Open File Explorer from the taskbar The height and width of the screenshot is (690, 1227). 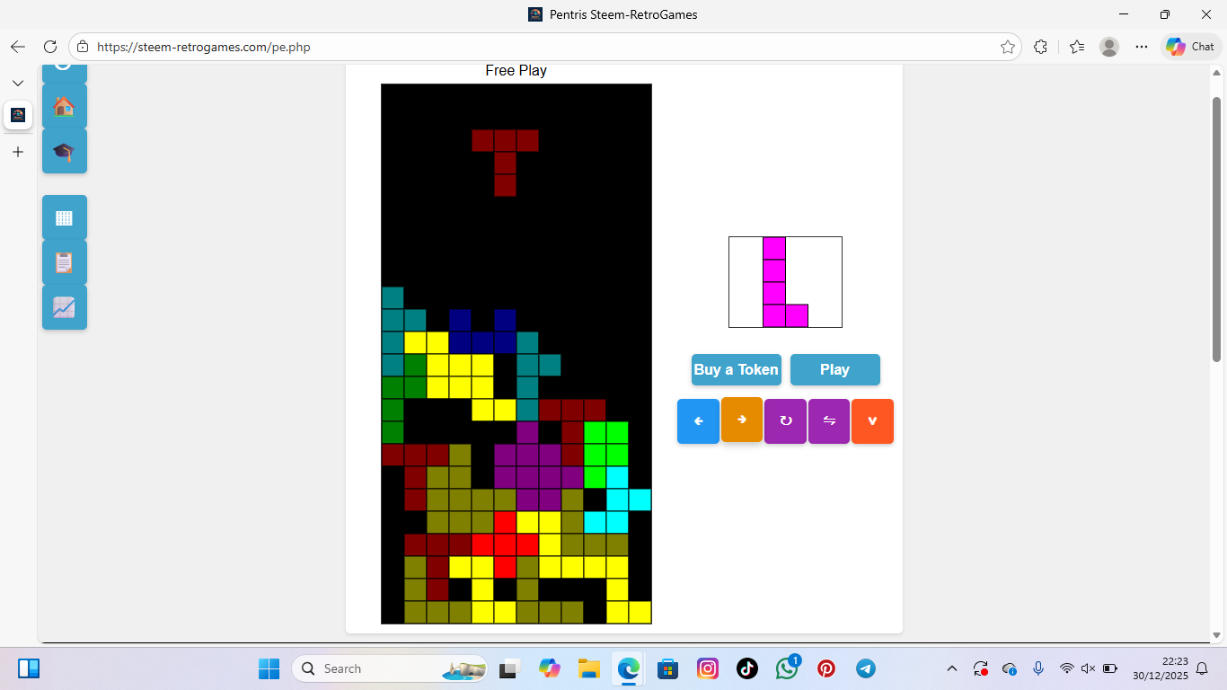pyautogui.click(x=588, y=668)
